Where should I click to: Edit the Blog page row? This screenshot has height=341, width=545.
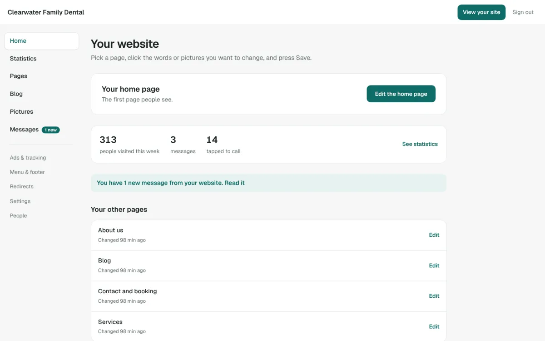[434, 266]
